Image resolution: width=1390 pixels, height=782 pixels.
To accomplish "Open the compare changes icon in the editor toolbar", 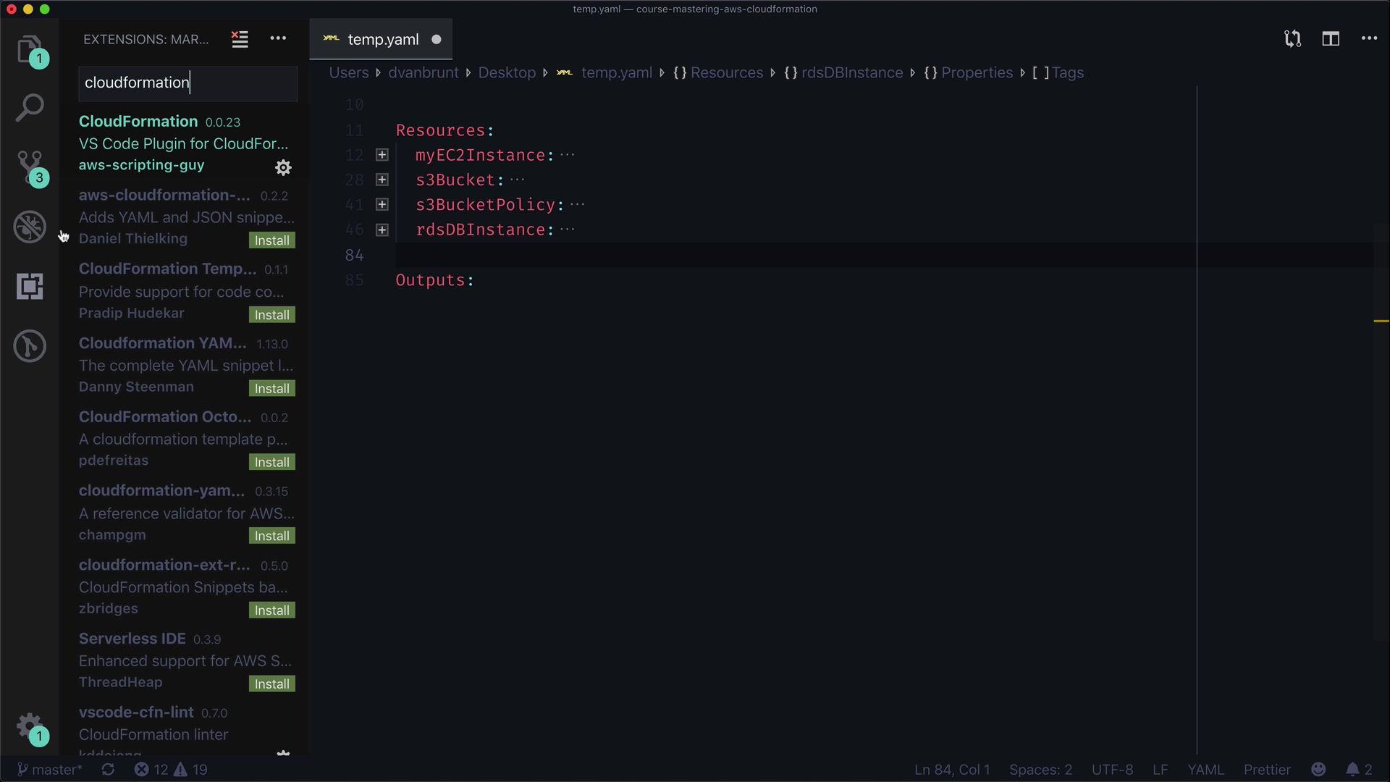I will pyautogui.click(x=1292, y=39).
